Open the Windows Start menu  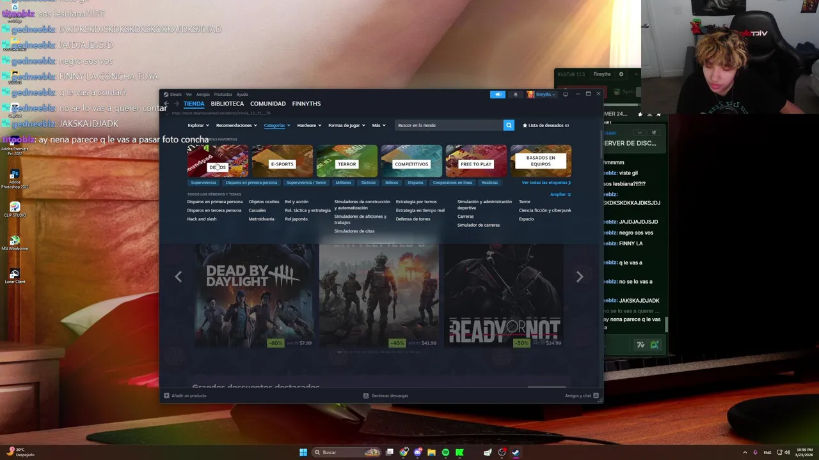[303, 452]
